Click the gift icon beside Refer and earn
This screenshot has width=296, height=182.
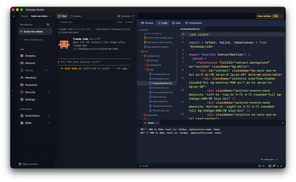20,164
